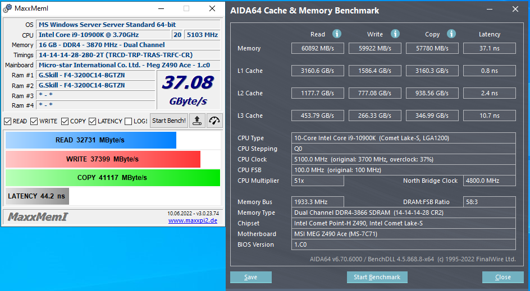Uncheck the COPY checkbox in MaxxMemI

[x=65, y=121]
